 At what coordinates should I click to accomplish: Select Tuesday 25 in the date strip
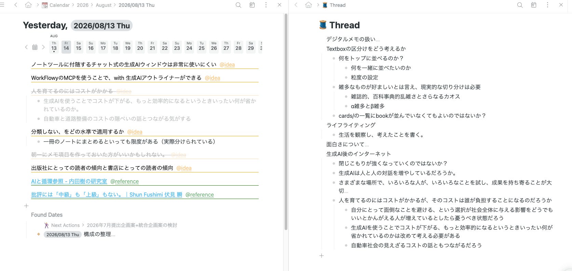click(202, 47)
